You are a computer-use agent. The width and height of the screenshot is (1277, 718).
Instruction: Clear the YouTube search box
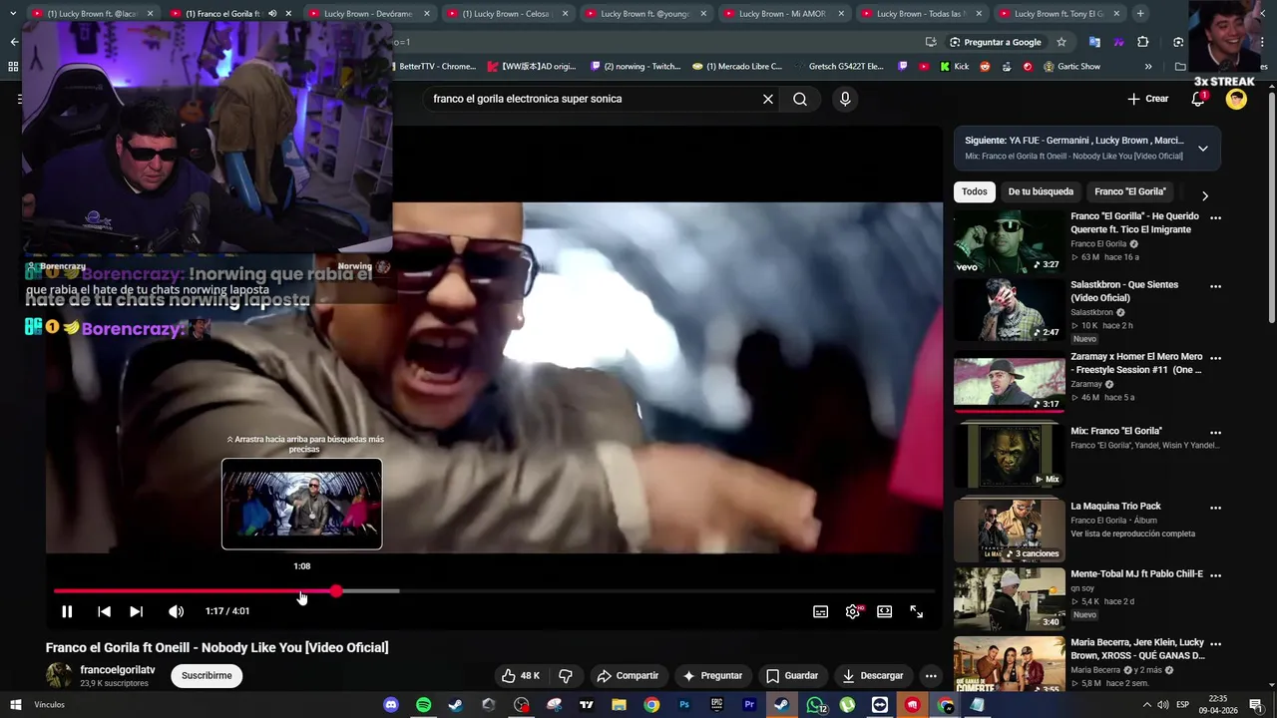(768, 99)
